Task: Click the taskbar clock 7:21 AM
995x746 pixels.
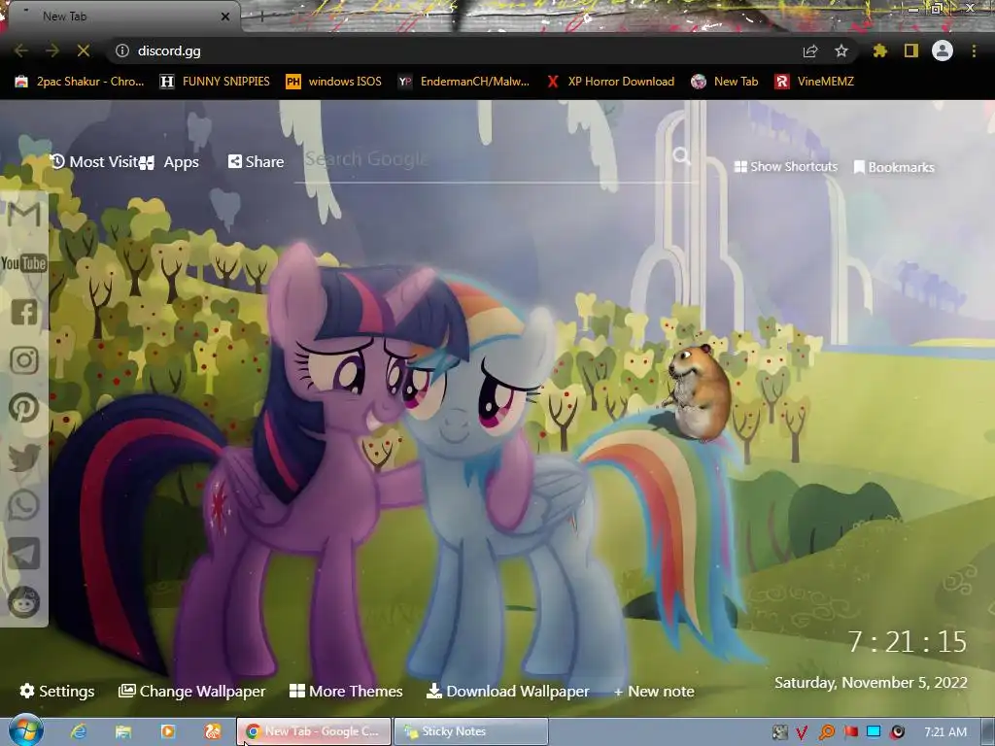Action: (x=945, y=732)
